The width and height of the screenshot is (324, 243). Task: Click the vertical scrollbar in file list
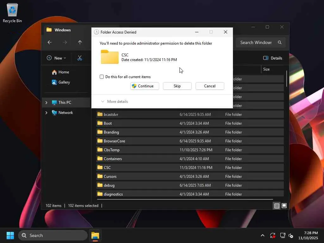(x=287, y=78)
